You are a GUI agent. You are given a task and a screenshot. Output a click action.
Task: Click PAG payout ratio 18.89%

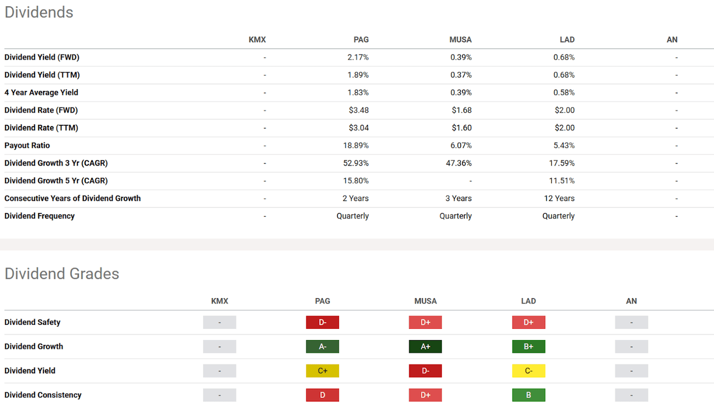click(x=355, y=145)
